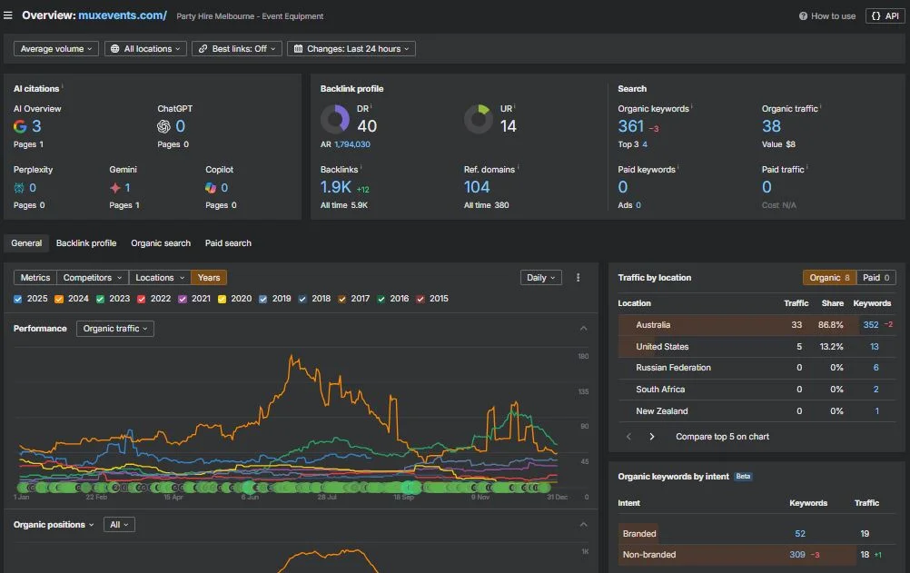Switch to the Backlink profile tab
The width and height of the screenshot is (910, 573).
pos(86,243)
